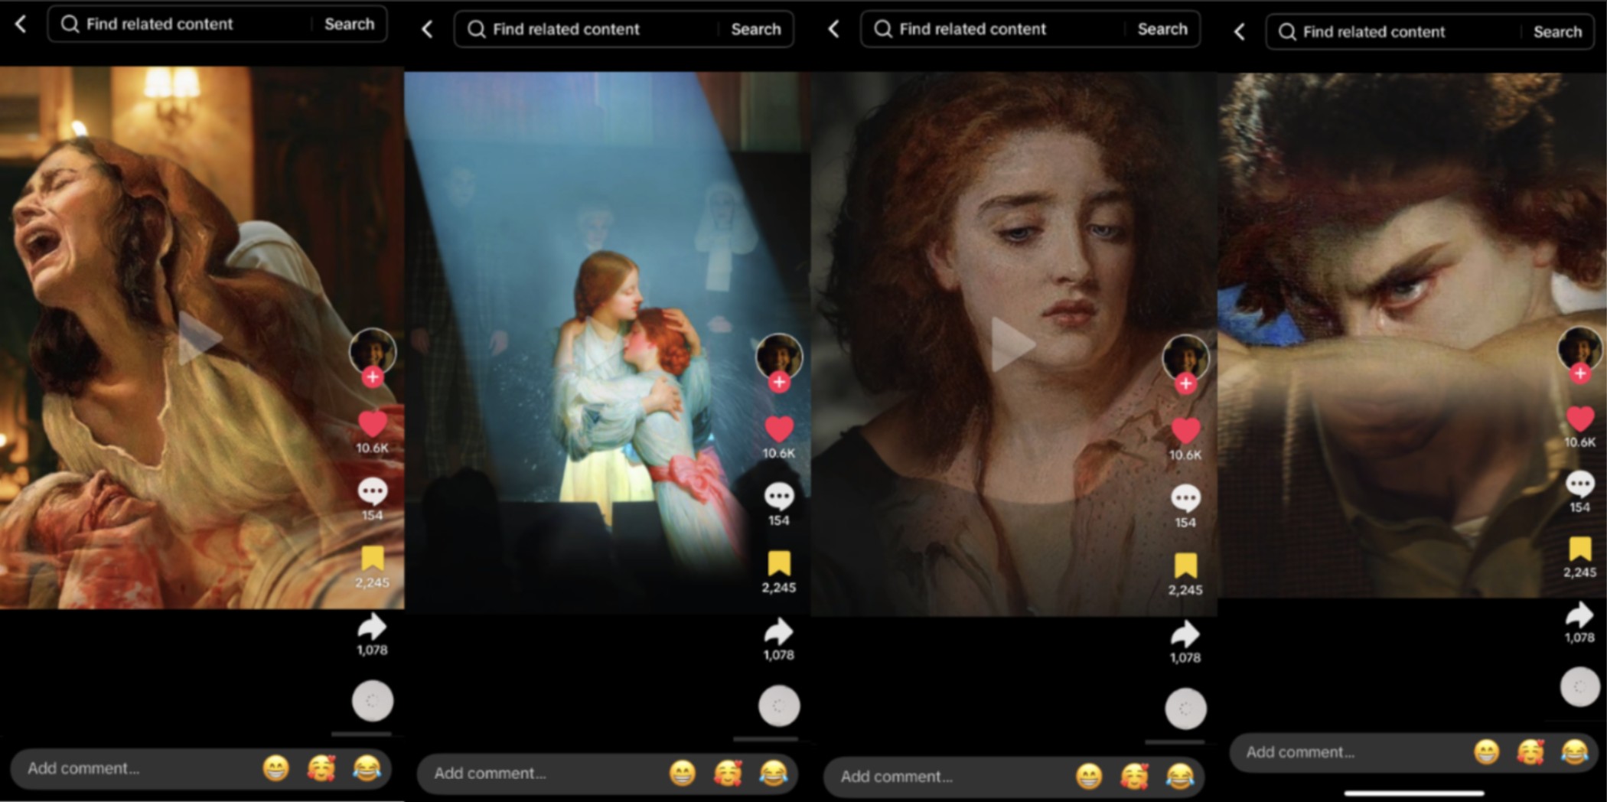Open comments on the embracing girls video
Viewport: 1607px width, 802px height.
tap(779, 497)
